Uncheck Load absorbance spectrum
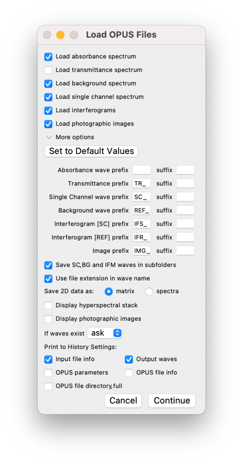 tap(48, 57)
